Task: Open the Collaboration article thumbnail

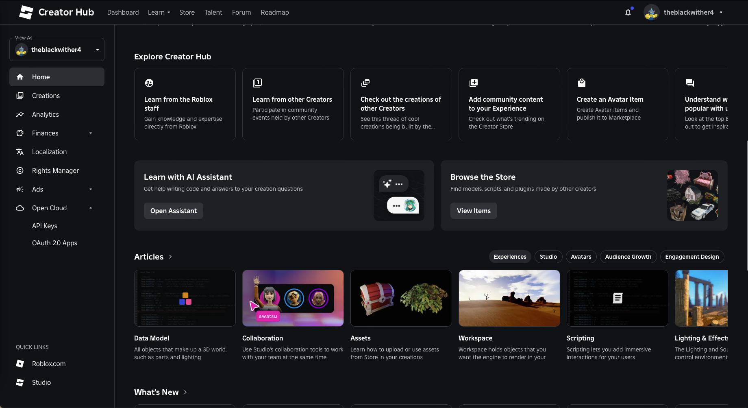Action: pyautogui.click(x=293, y=298)
